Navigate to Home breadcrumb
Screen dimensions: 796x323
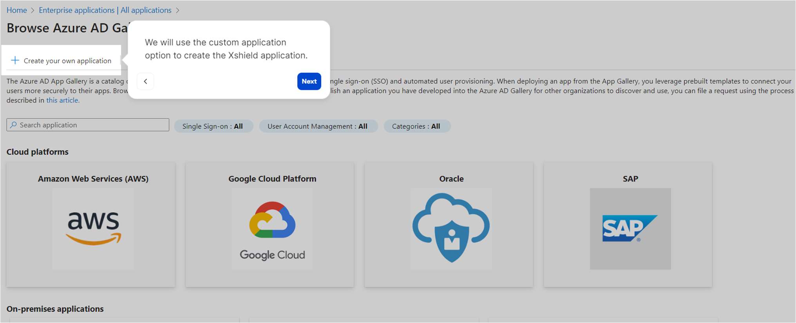(x=17, y=10)
